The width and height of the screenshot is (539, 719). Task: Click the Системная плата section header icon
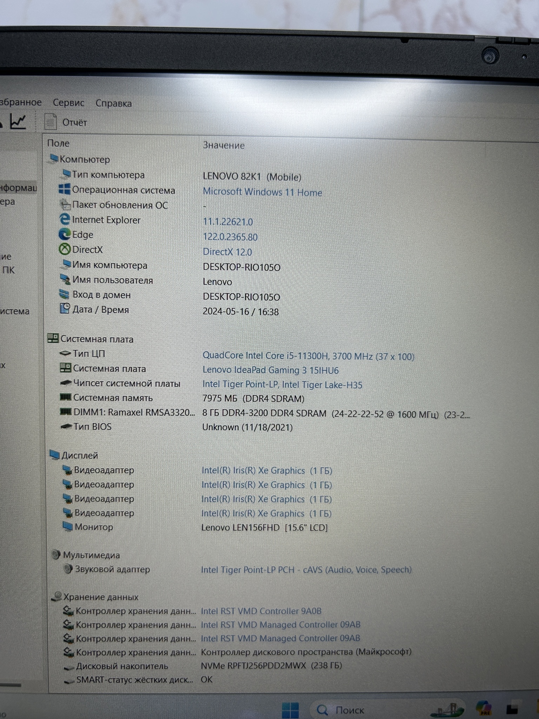[x=53, y=338]
